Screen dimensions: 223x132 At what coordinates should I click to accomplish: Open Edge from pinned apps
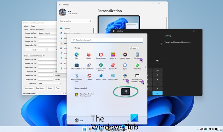pyautogui.click(x=77, y=56)
